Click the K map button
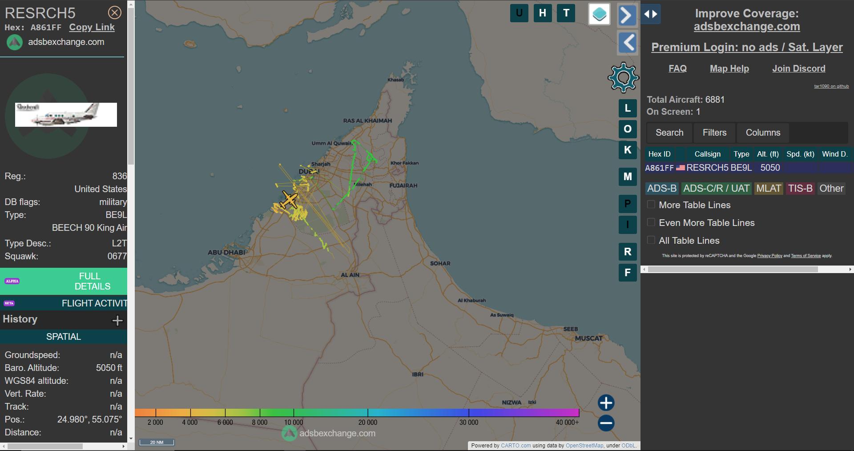 point(628,150)
